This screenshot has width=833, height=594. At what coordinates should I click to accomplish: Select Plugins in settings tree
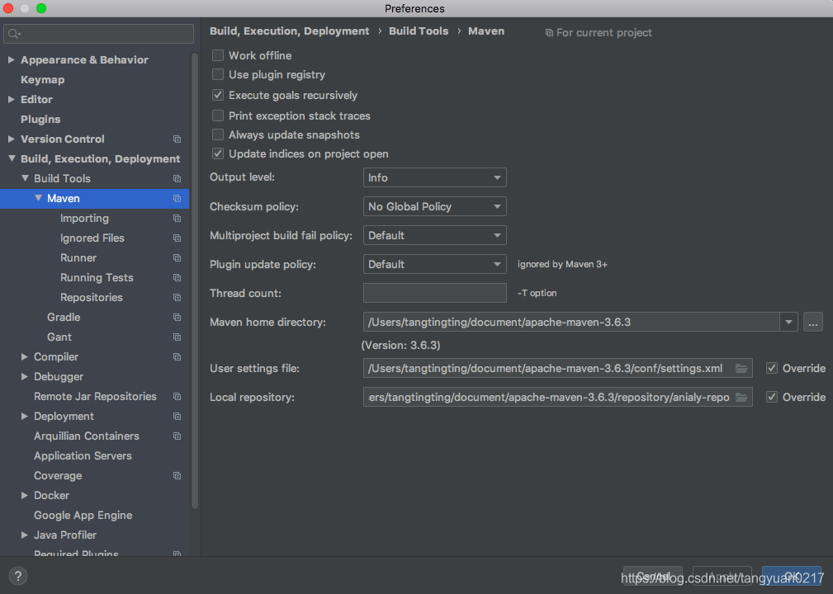pyautogui.click(x=40, y=120)
